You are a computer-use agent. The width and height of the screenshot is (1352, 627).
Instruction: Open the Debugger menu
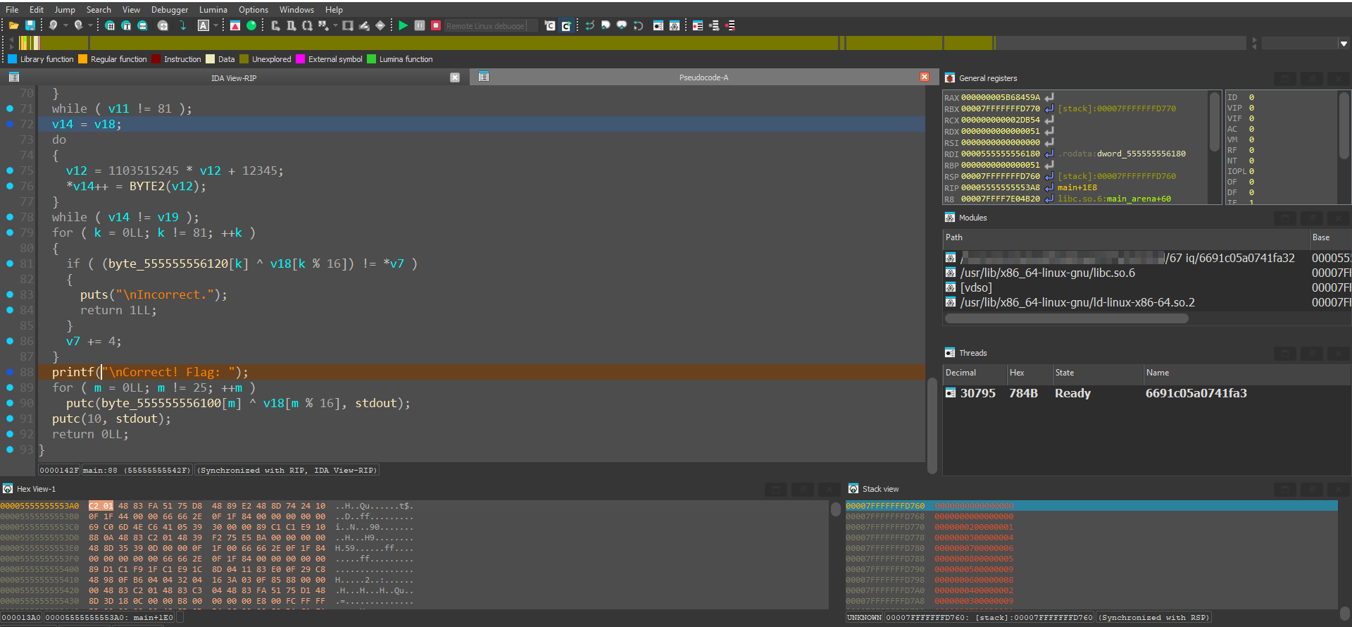170,10
